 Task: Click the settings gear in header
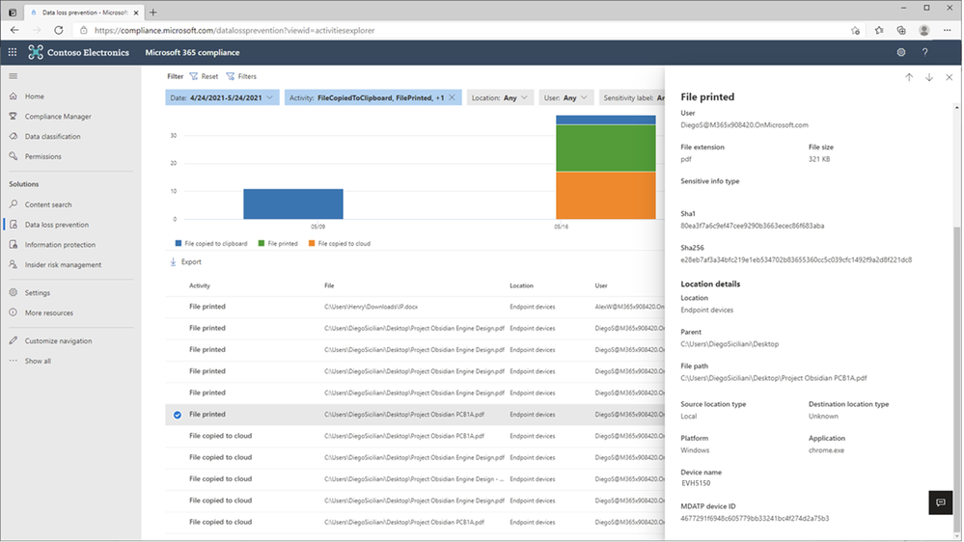click(901, 53)
